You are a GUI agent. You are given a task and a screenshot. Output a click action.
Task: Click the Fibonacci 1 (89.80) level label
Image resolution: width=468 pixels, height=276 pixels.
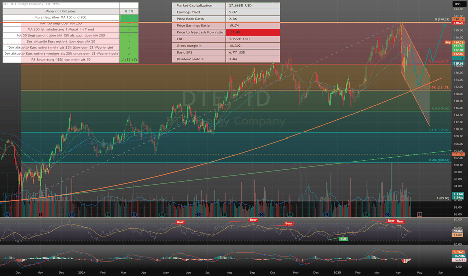(x=443, y=198)
